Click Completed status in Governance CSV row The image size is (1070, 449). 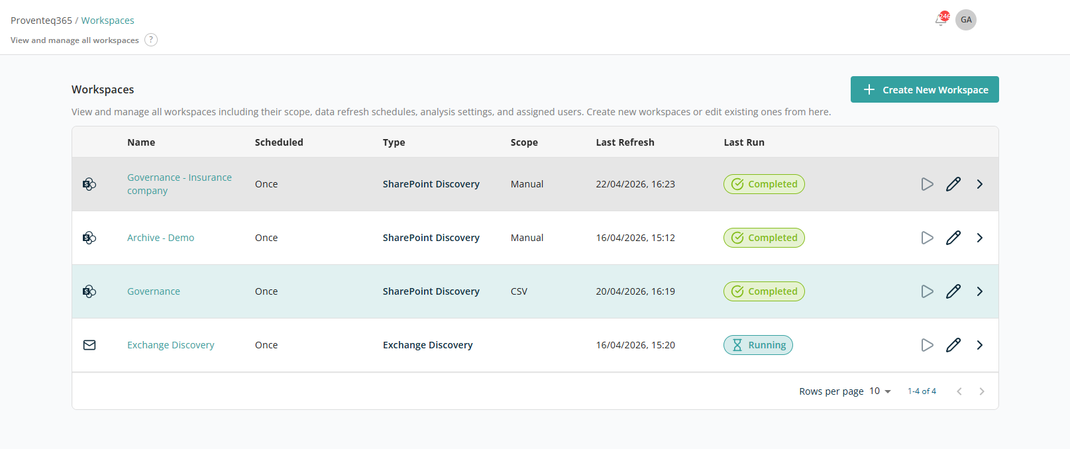764,291
